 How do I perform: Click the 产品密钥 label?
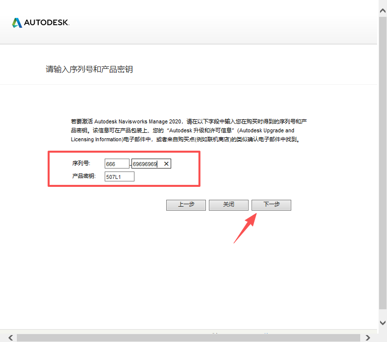[x=84, y=176]
